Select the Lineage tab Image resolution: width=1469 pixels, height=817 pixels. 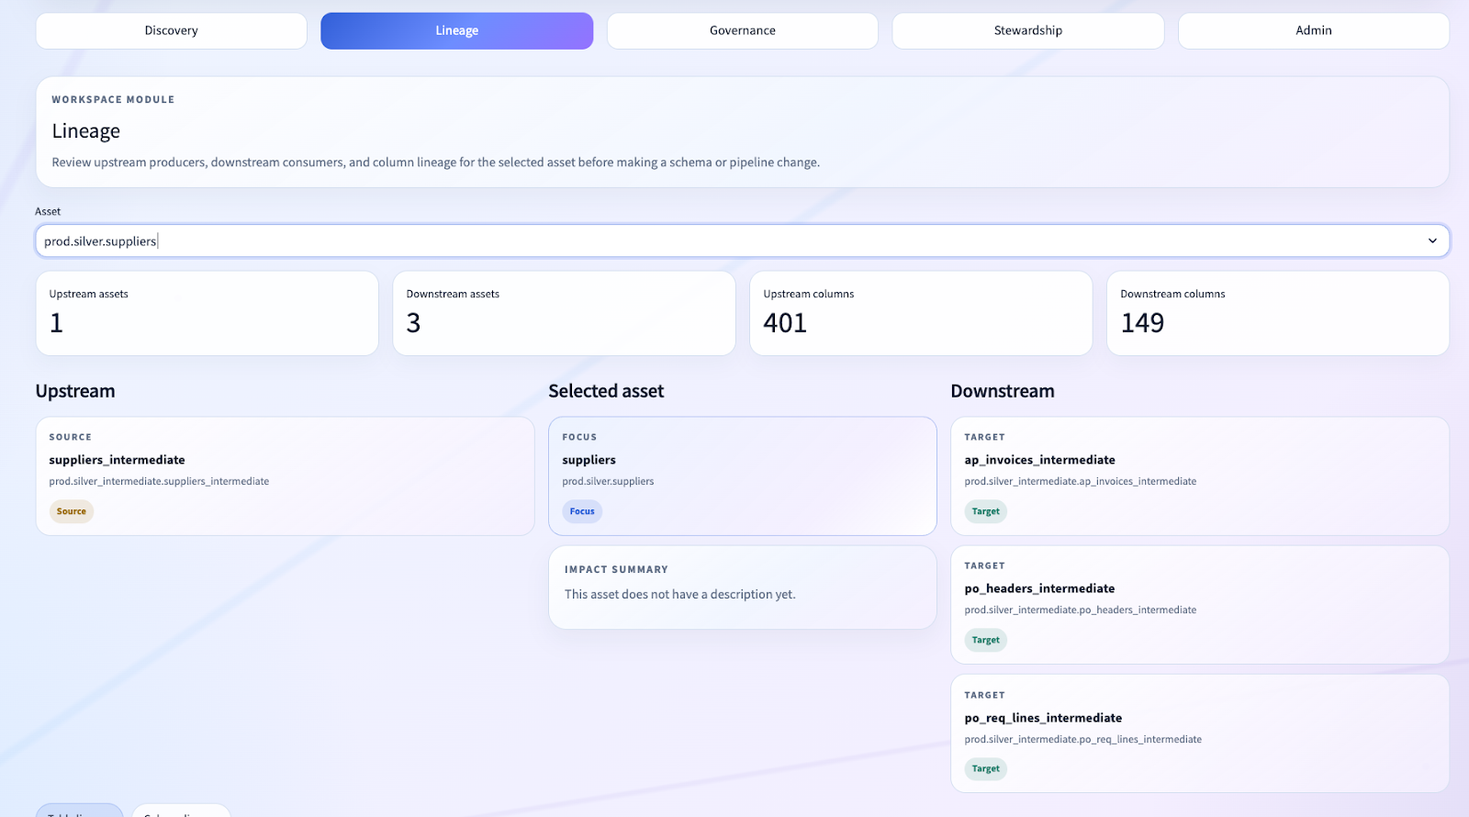[x=456, y=30]
